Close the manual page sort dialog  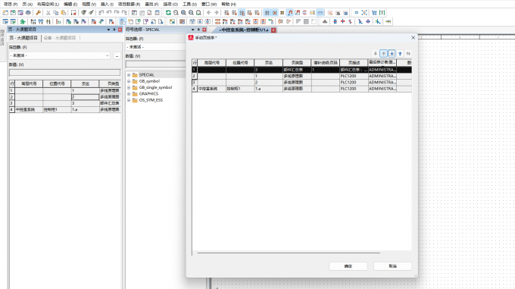413,37
